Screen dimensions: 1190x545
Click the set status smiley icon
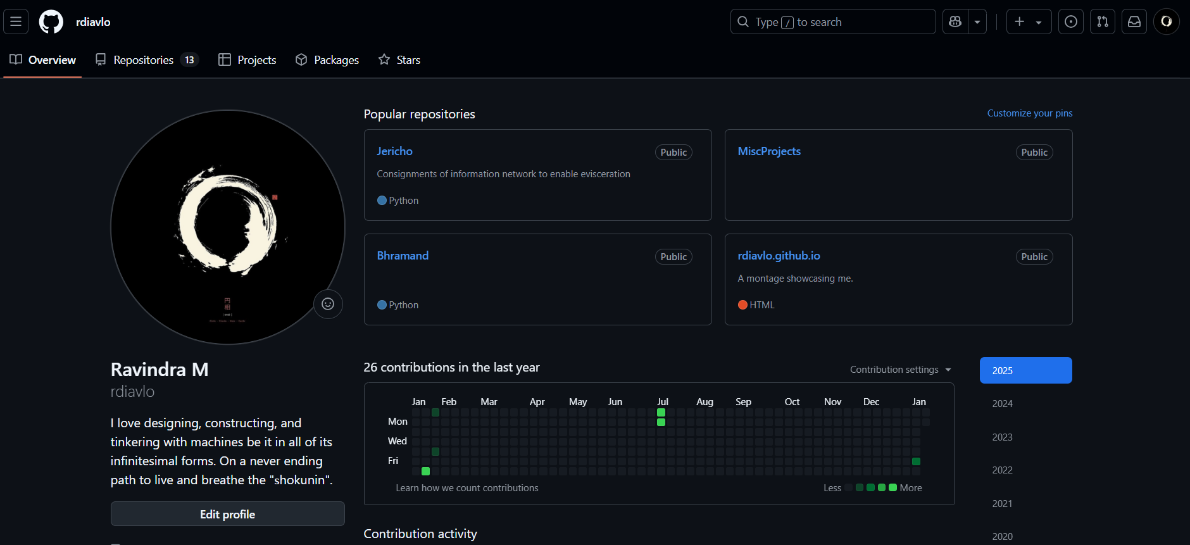[x=328, y=304]
